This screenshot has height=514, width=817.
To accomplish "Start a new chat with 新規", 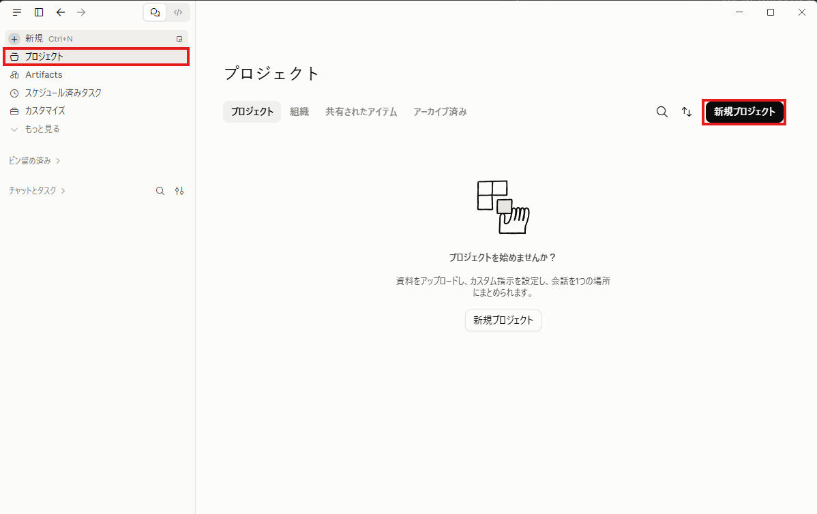I will pyautogui.click(x=96, y=39).
